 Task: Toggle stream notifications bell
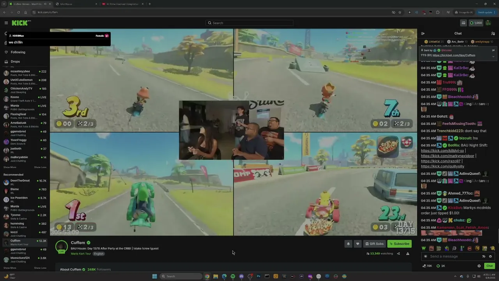pos(349,244)
